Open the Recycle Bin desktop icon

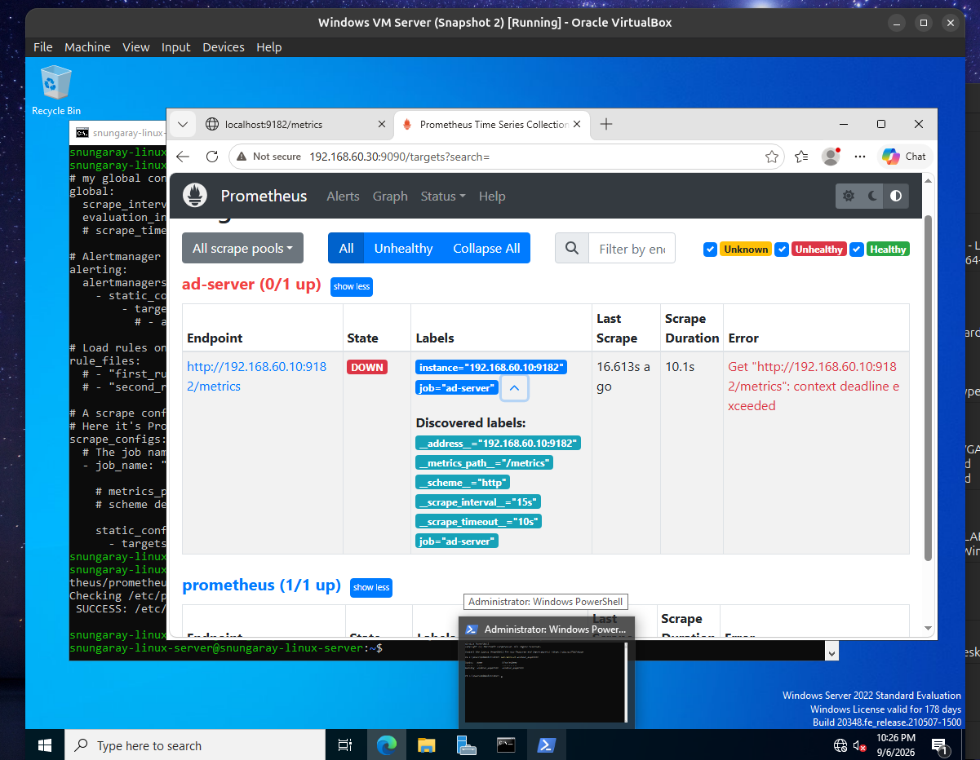56,91
